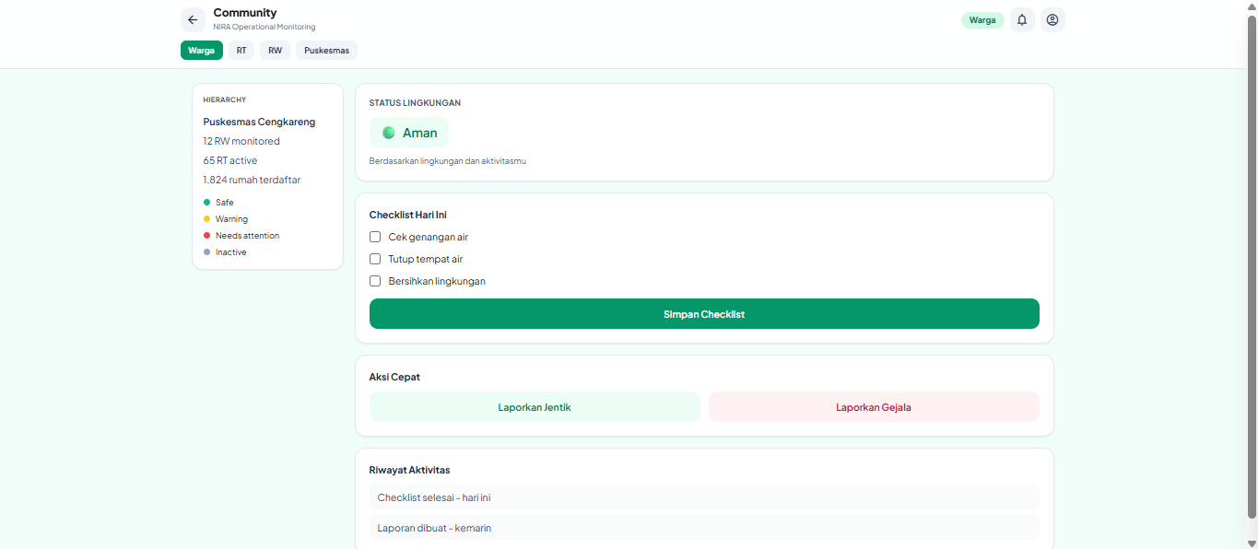Viewport: 1258px width, 549px height.
Task: Click the red Needs attention dot
Action: tap(207, 235)
